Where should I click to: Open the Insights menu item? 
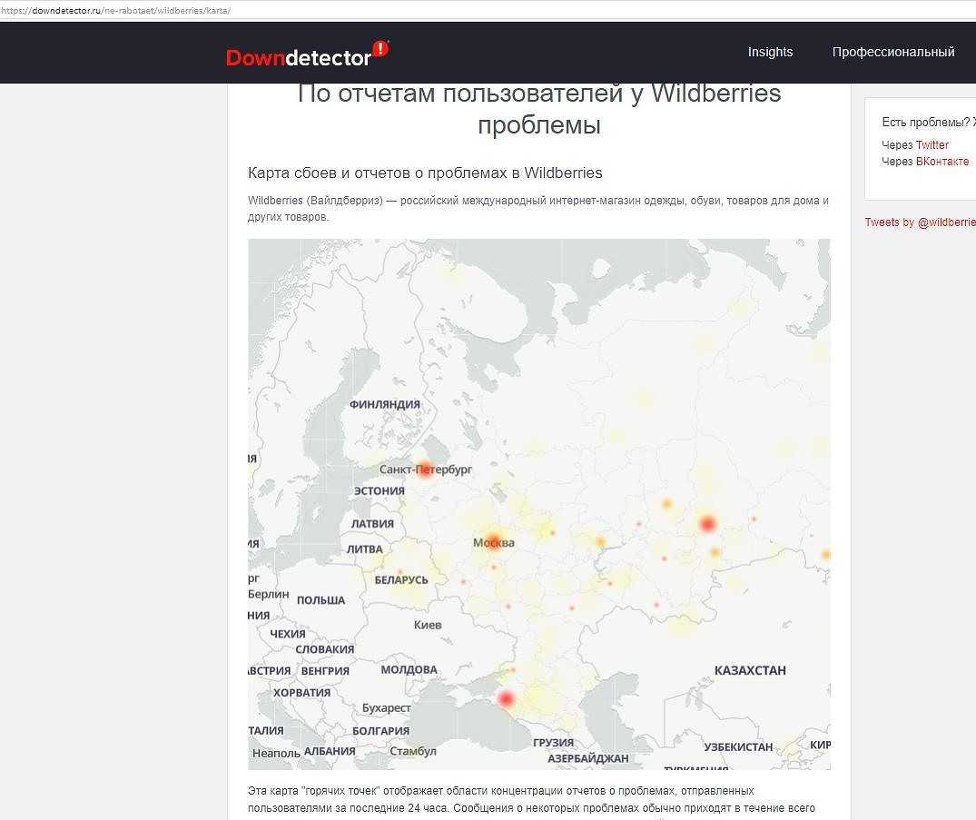click(770, 52)
